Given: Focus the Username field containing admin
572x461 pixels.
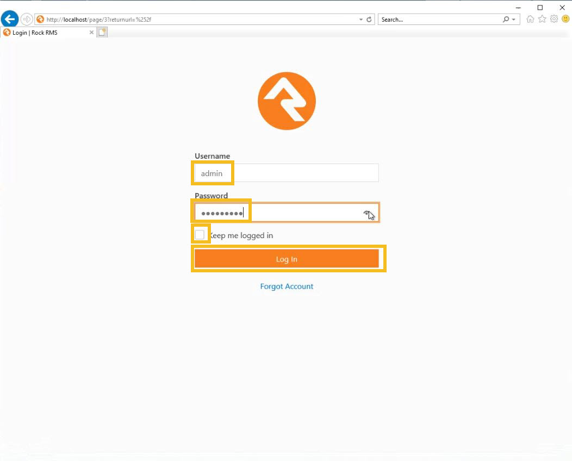Looking at the screenshot, I should [x=287, y=173].
